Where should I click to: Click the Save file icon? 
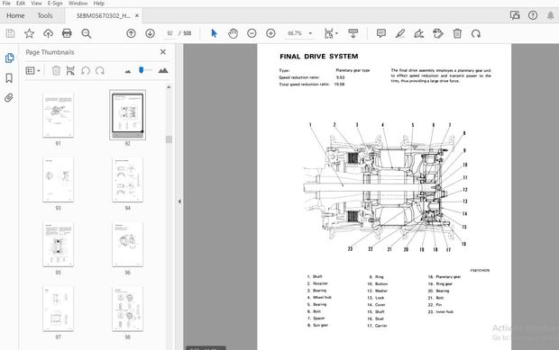10,33
